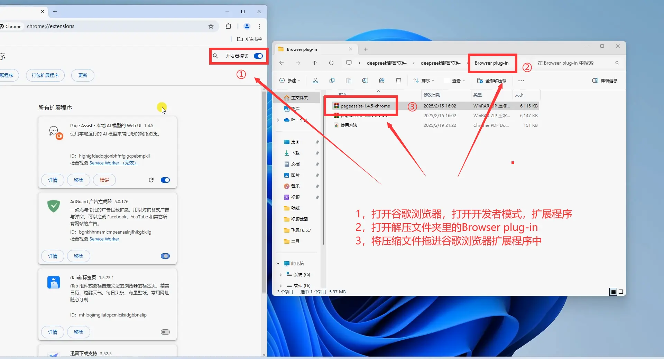Click the Share icon in Explorer toolbar
The width and height of the screenshot is (664, 359).
coord(382,81)
